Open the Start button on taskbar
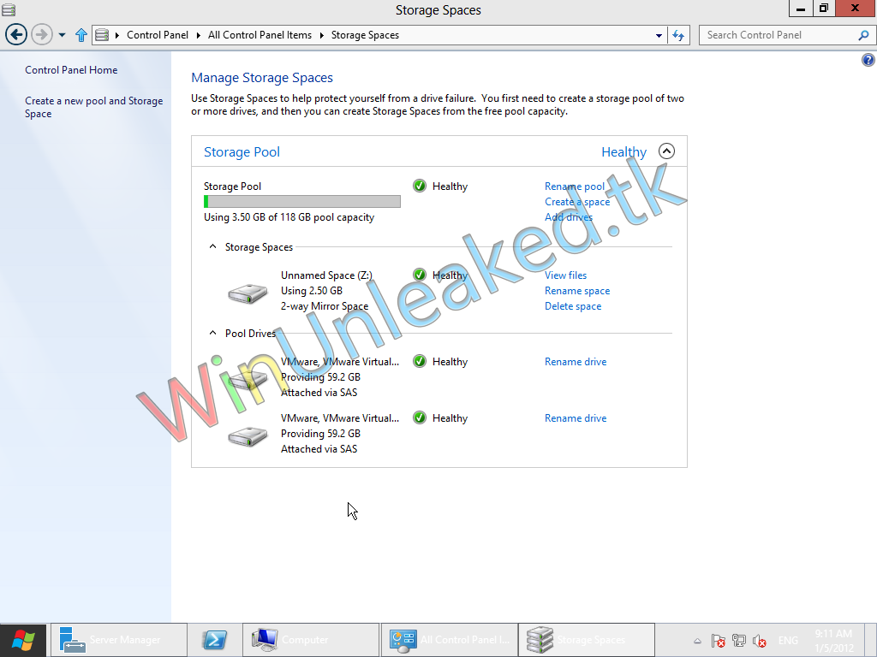 point(23,640)
